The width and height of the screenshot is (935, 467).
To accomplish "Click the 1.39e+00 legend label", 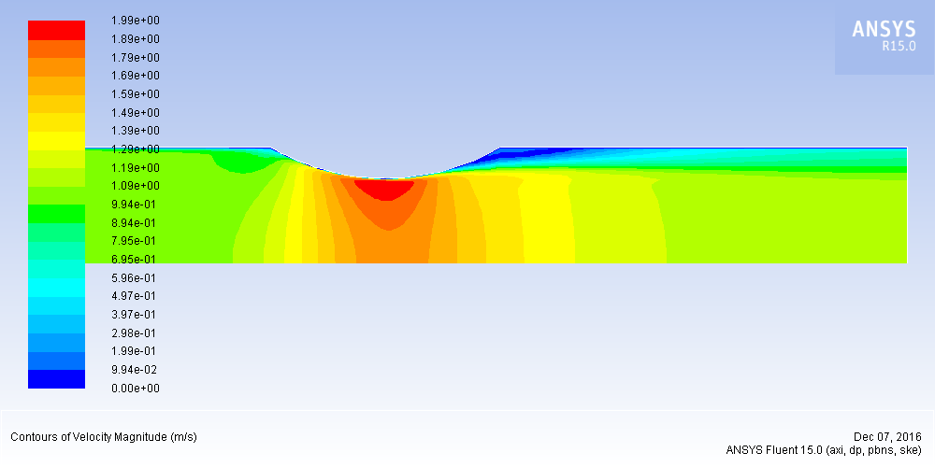I will coord(136,131).
